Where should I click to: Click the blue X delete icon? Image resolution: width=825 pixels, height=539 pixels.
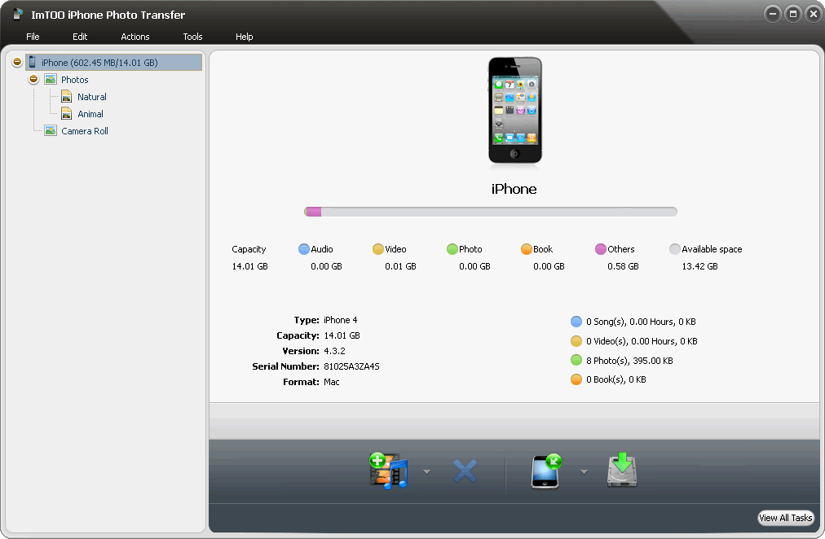point(465,471)
